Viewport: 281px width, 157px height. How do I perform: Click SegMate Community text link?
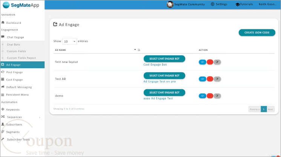tap(189, 4)
